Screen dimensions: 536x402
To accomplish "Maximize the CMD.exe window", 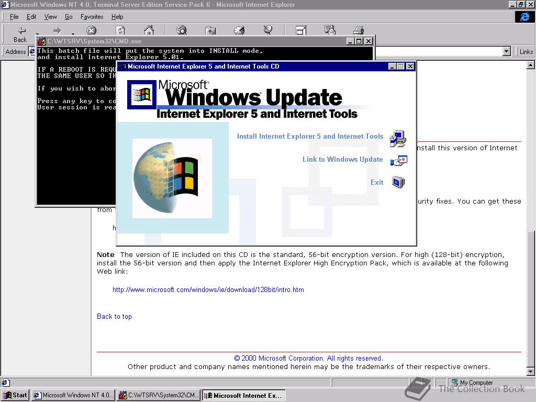I will [359, 41].
